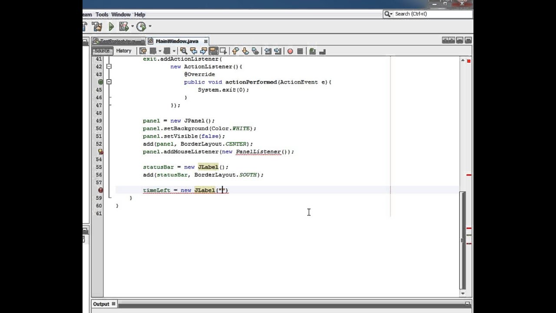The height and width of the screenshot is (313, 556).
Task: Click the Shift Line Right icon
Action: click(x=278, y=51)
